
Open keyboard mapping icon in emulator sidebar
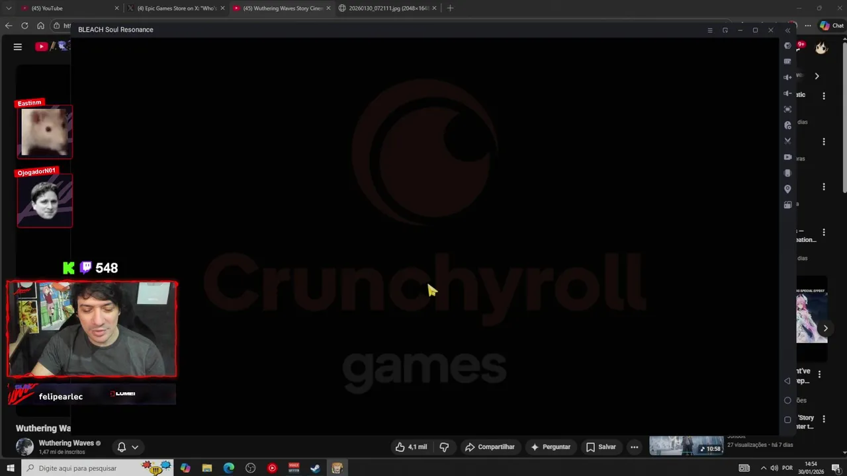point(787,61)
